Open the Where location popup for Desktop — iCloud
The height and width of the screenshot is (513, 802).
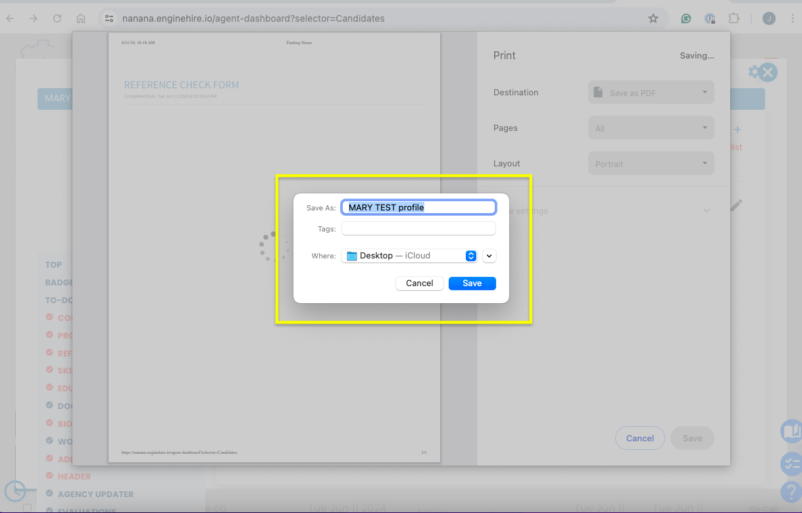tap(409, 256)
